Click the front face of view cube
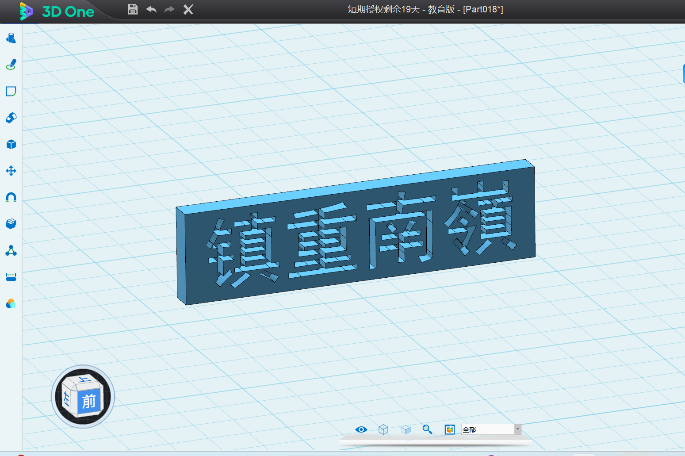The height and width of the screenshot is (456, 685). point(89,401)
